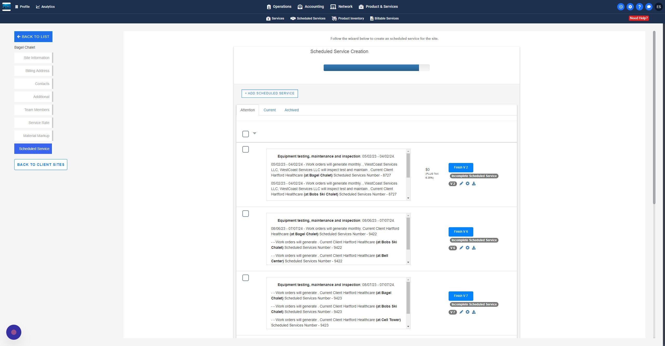Click the wizard progress bar
665x346 pixels.
376,68
